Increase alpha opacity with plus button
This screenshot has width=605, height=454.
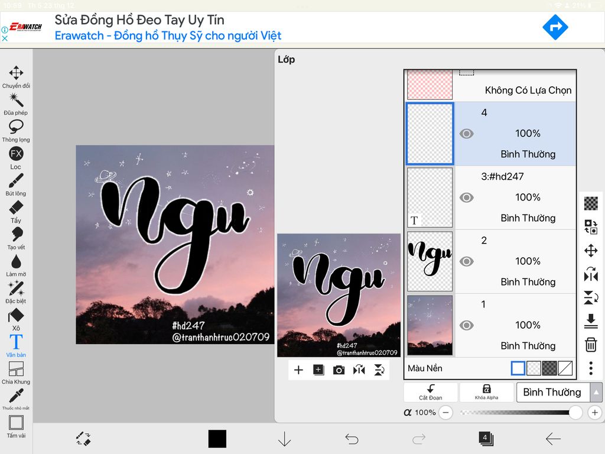tap(594, 412)
